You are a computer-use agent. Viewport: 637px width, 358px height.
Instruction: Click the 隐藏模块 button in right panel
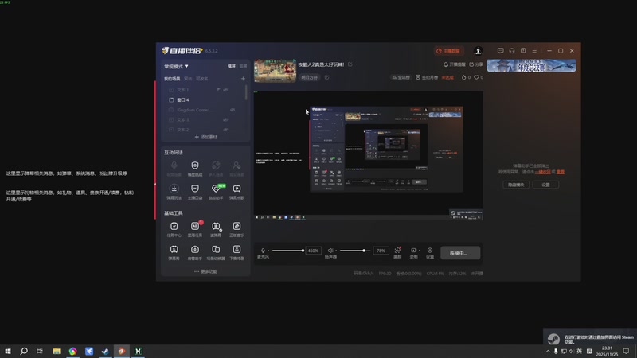click(x=516, y=185)
